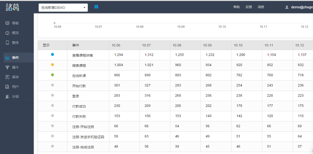The width and height of the screenshot is (313, 154).
Task: Click the 留存 grid icon
Action: pos(8,77)
